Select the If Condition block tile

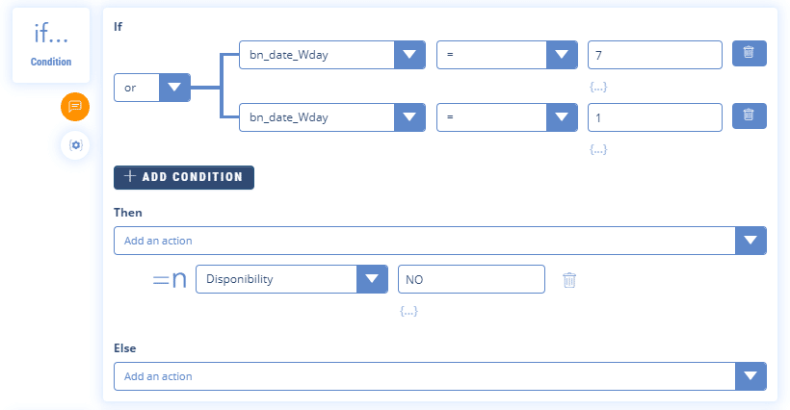click(51, 46)
